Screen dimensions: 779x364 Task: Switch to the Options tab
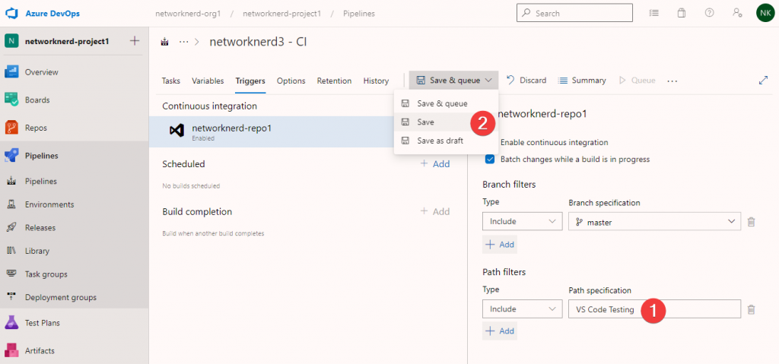coord(291,81)
